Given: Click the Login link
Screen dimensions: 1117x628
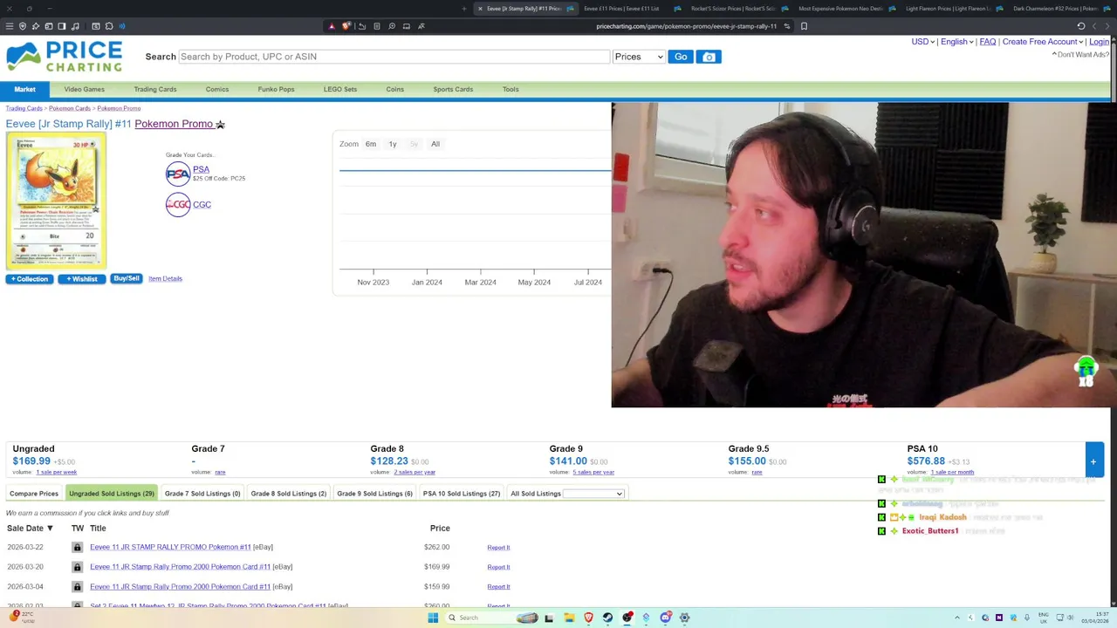Looking at the screenshot, I should pos(1100,42).
